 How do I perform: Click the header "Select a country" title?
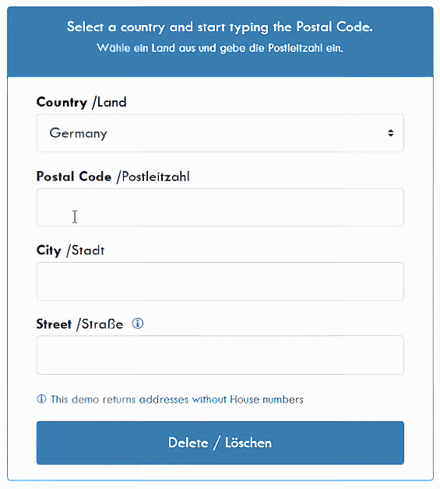click(220, 27)
